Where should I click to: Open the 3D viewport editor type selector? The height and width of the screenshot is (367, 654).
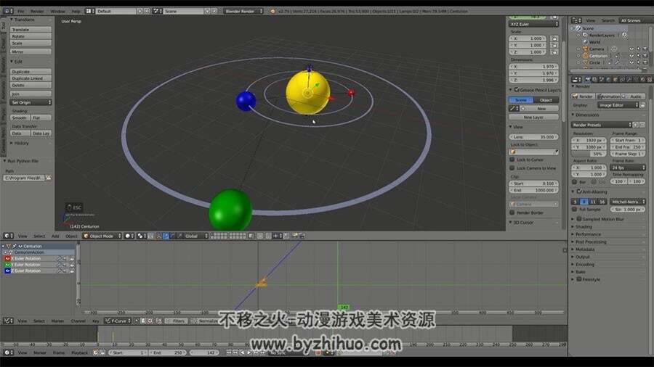[x=8, y=236]
